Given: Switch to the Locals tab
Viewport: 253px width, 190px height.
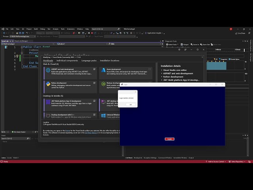Looking at the screenshot, I should tap(9, 158).
